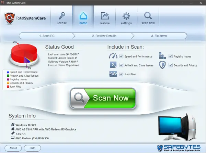Open the license key icon

point(62,16)
